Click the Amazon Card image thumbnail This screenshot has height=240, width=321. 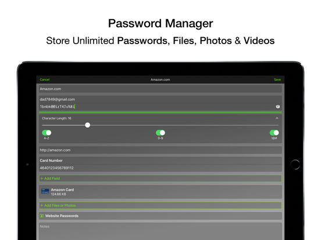[x=45, y=191]
